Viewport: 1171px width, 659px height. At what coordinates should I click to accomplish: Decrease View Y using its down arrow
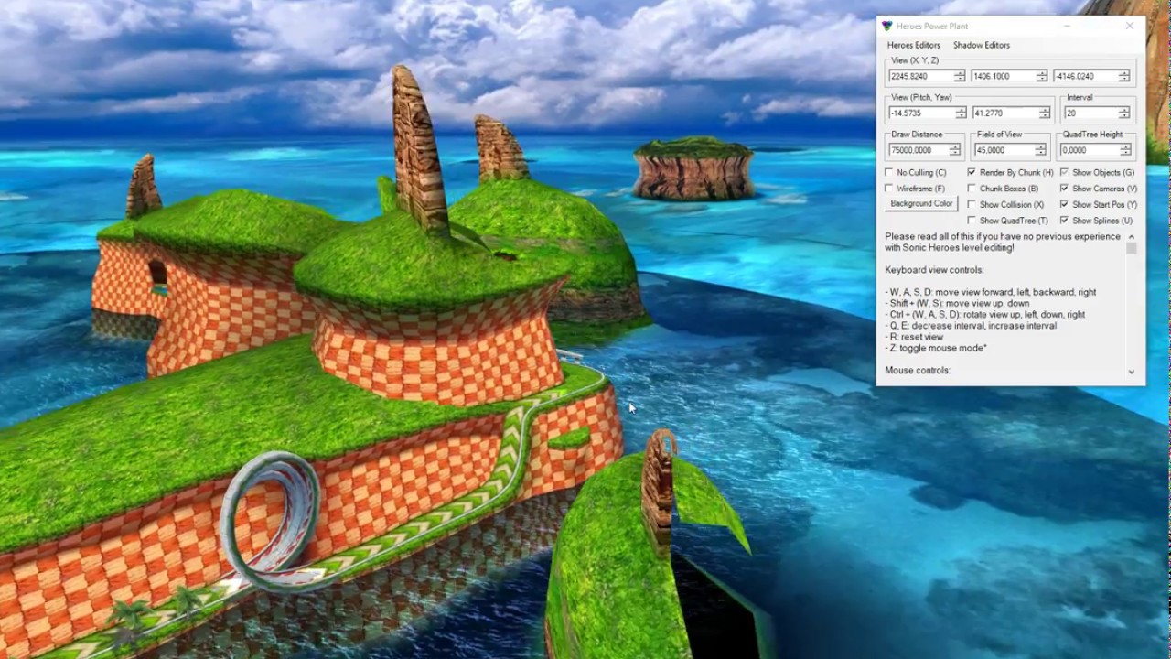pos(1042,80)
